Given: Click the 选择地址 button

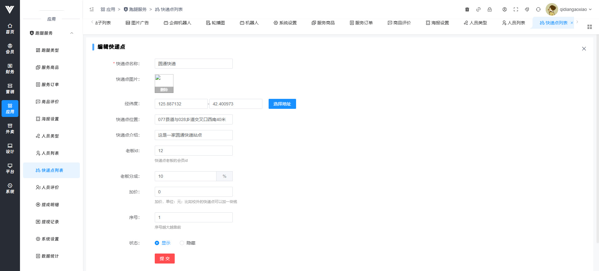Looking at the screenshot, I should tap(282, 104).
